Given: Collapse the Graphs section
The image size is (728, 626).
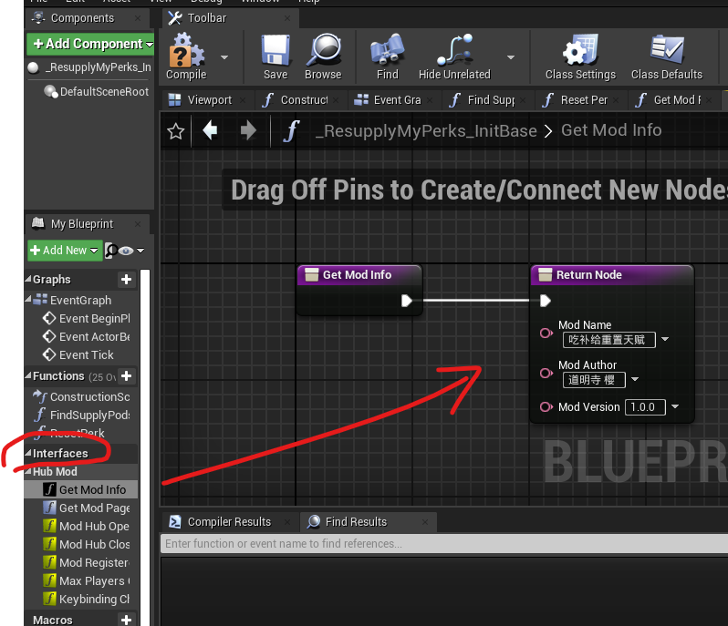Looking at the screenshot, I should (28, 279).
